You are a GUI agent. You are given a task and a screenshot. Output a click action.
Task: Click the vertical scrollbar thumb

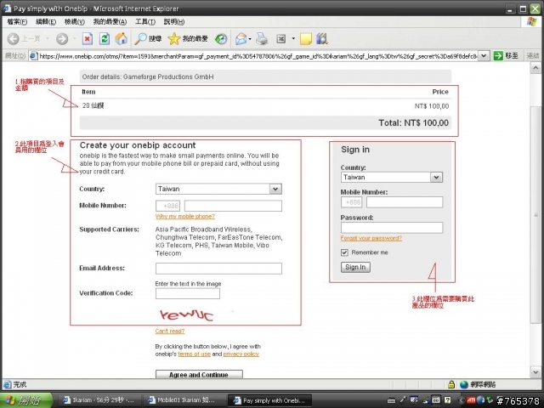535,215
